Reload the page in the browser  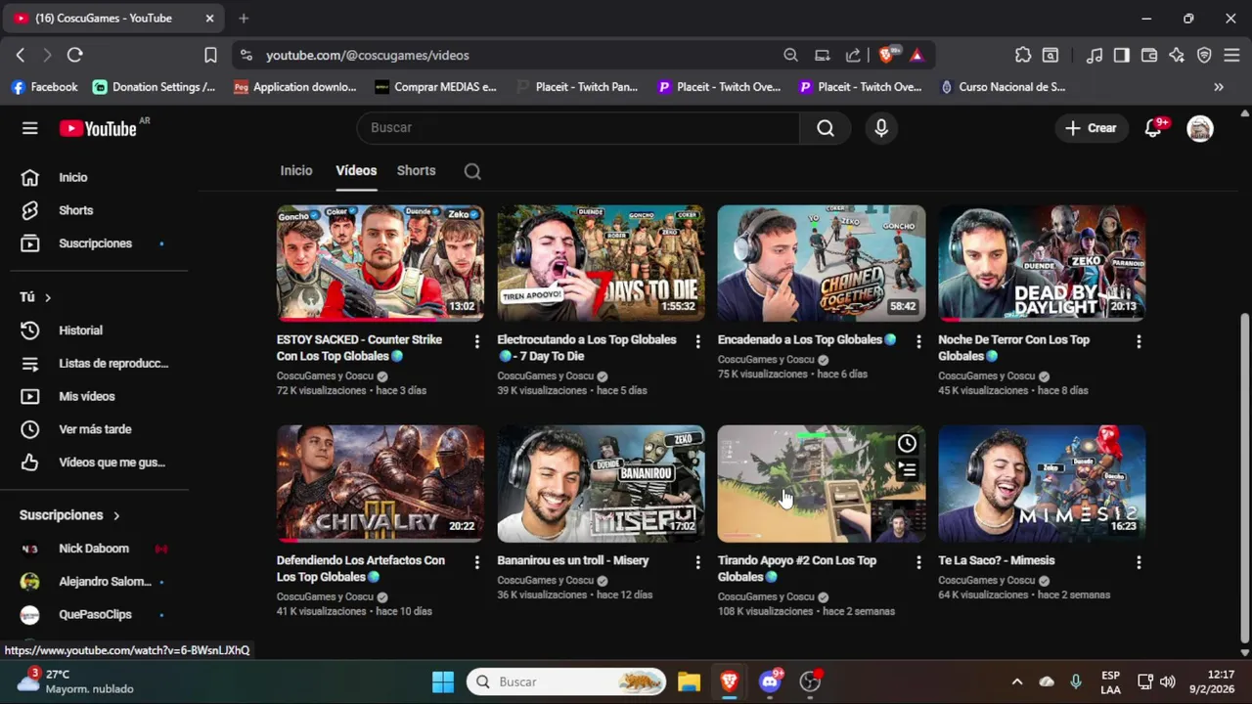(x=75, y=56)
